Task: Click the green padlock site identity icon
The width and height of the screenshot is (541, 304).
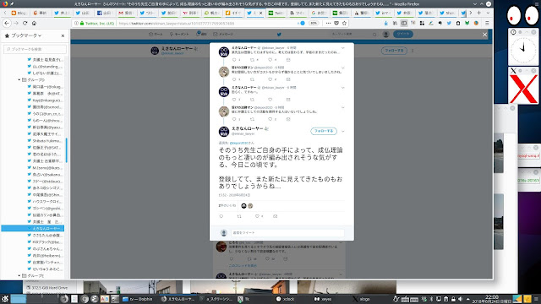Action: 82,23
